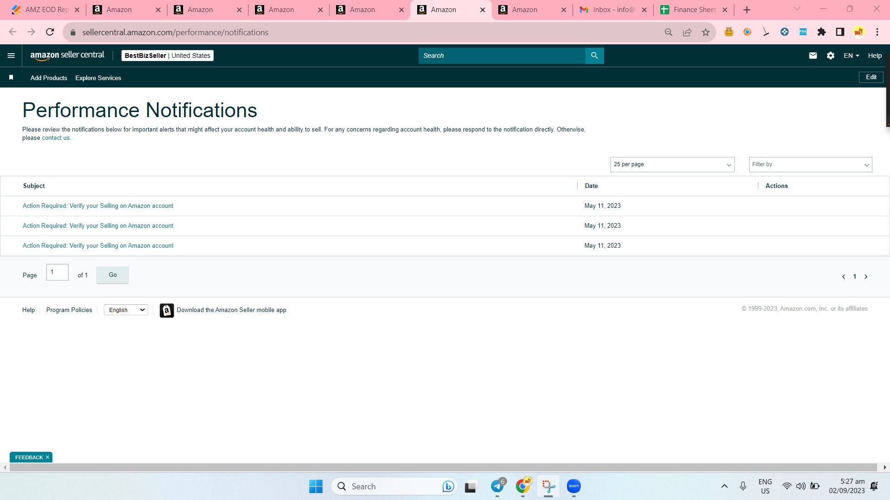890x500 pixels.
Task: Bookmark this page with the star icon
Action: (706, 32)
